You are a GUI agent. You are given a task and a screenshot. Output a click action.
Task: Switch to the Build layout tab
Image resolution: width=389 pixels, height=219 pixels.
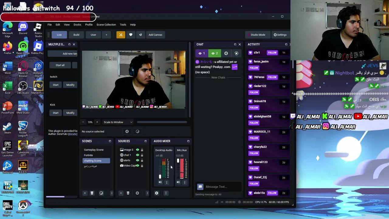(x=76, y=35)
